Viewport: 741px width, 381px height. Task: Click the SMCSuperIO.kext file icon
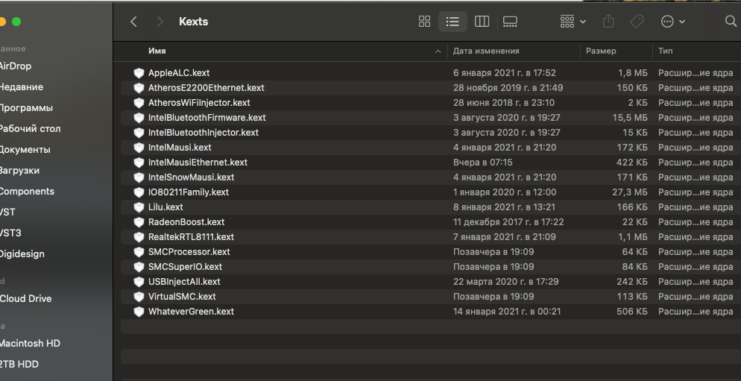(139, 267)
